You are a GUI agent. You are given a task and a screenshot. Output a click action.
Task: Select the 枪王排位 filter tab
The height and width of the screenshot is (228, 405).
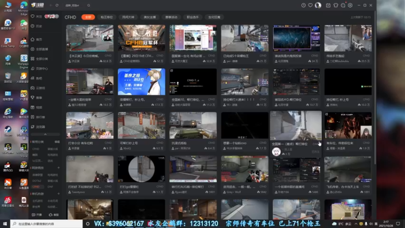click(107, 17)
